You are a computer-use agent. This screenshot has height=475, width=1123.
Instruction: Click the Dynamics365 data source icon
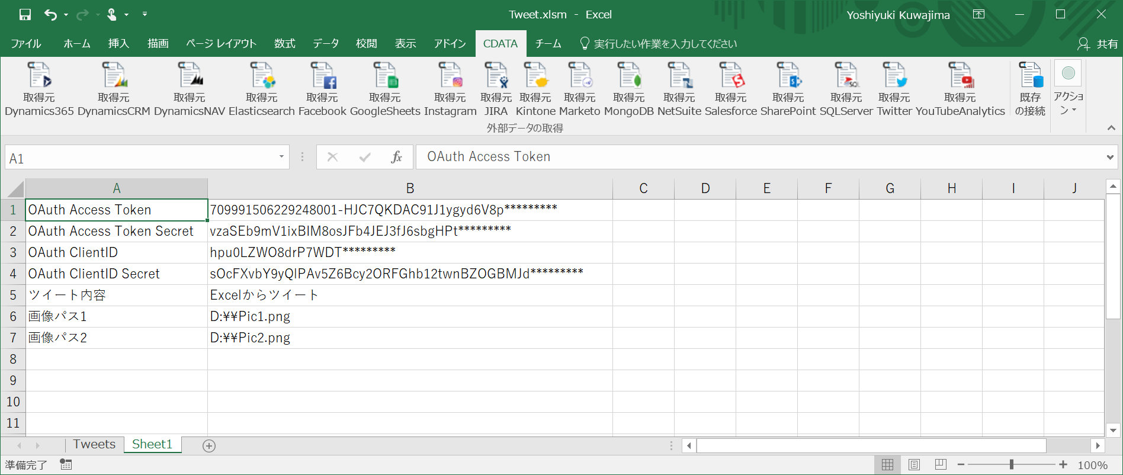point(39,89)
